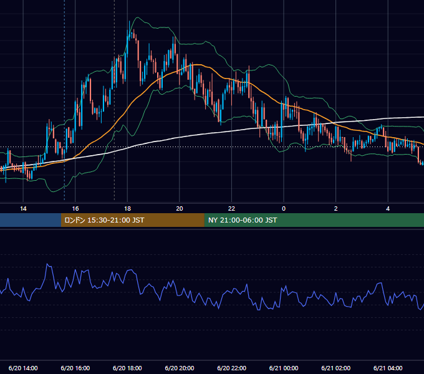
Task: Click the 2 label on the time axis
Action: pyautogui.click(x=336, y=209)
